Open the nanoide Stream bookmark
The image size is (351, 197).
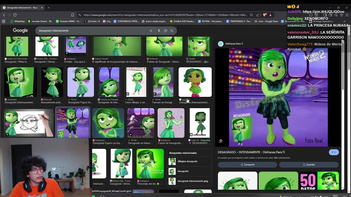(40, 21)
